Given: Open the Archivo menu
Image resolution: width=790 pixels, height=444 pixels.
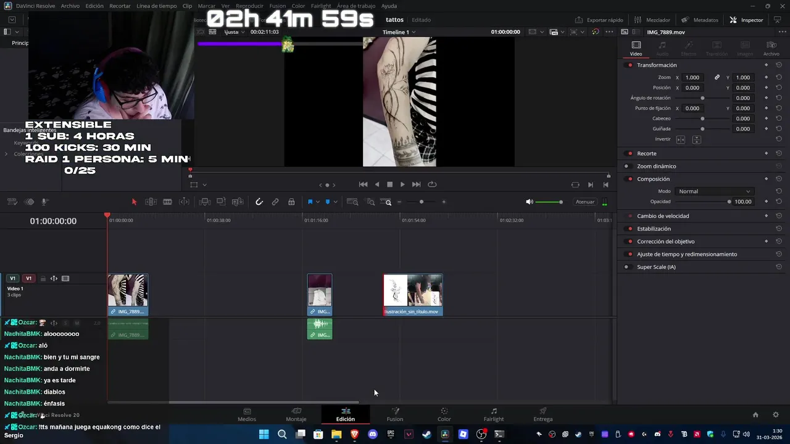Looking at the screenshot, I should click(70, 6).
